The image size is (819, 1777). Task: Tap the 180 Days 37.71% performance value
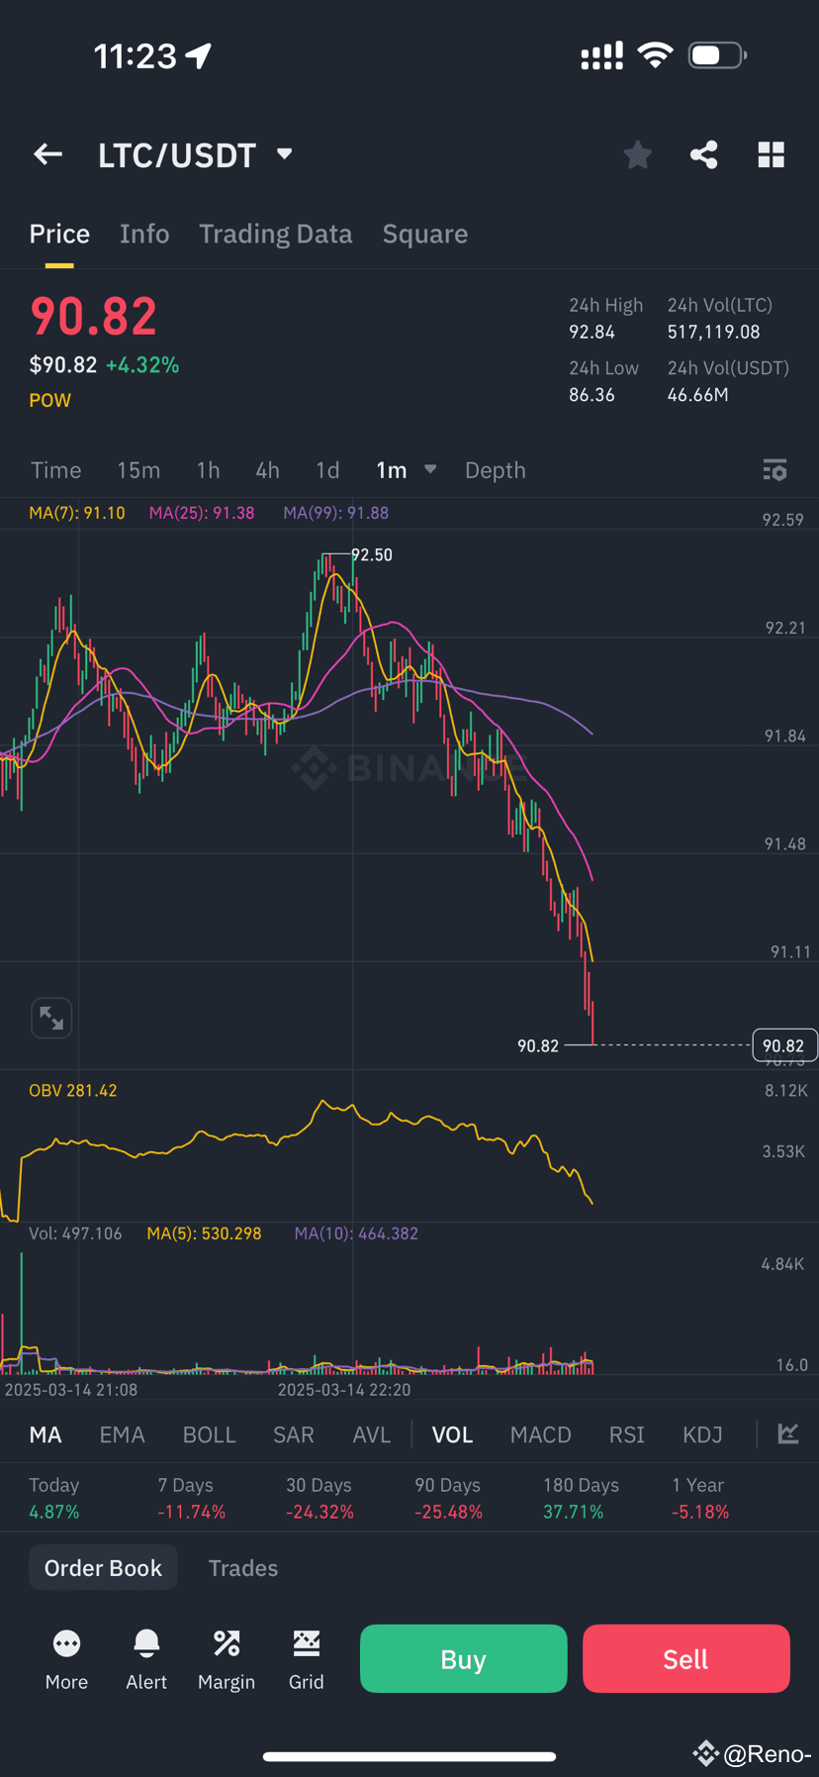point(574,1512)
